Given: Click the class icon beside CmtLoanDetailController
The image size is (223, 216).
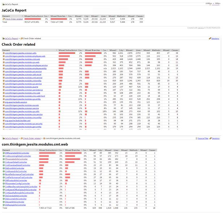Looking at the screenshot, I should point(4,162).
